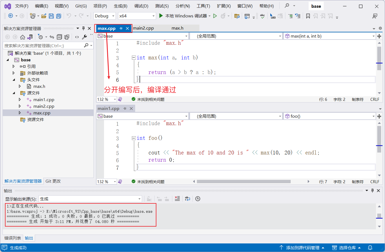The image size is (385, 252).
Task: Expand the 引用 node in Solution Explorer
Action: click(14, 66)
